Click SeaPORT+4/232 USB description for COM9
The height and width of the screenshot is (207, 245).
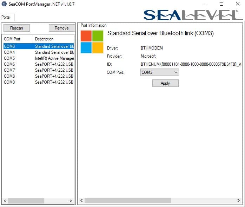pos(54,82)
